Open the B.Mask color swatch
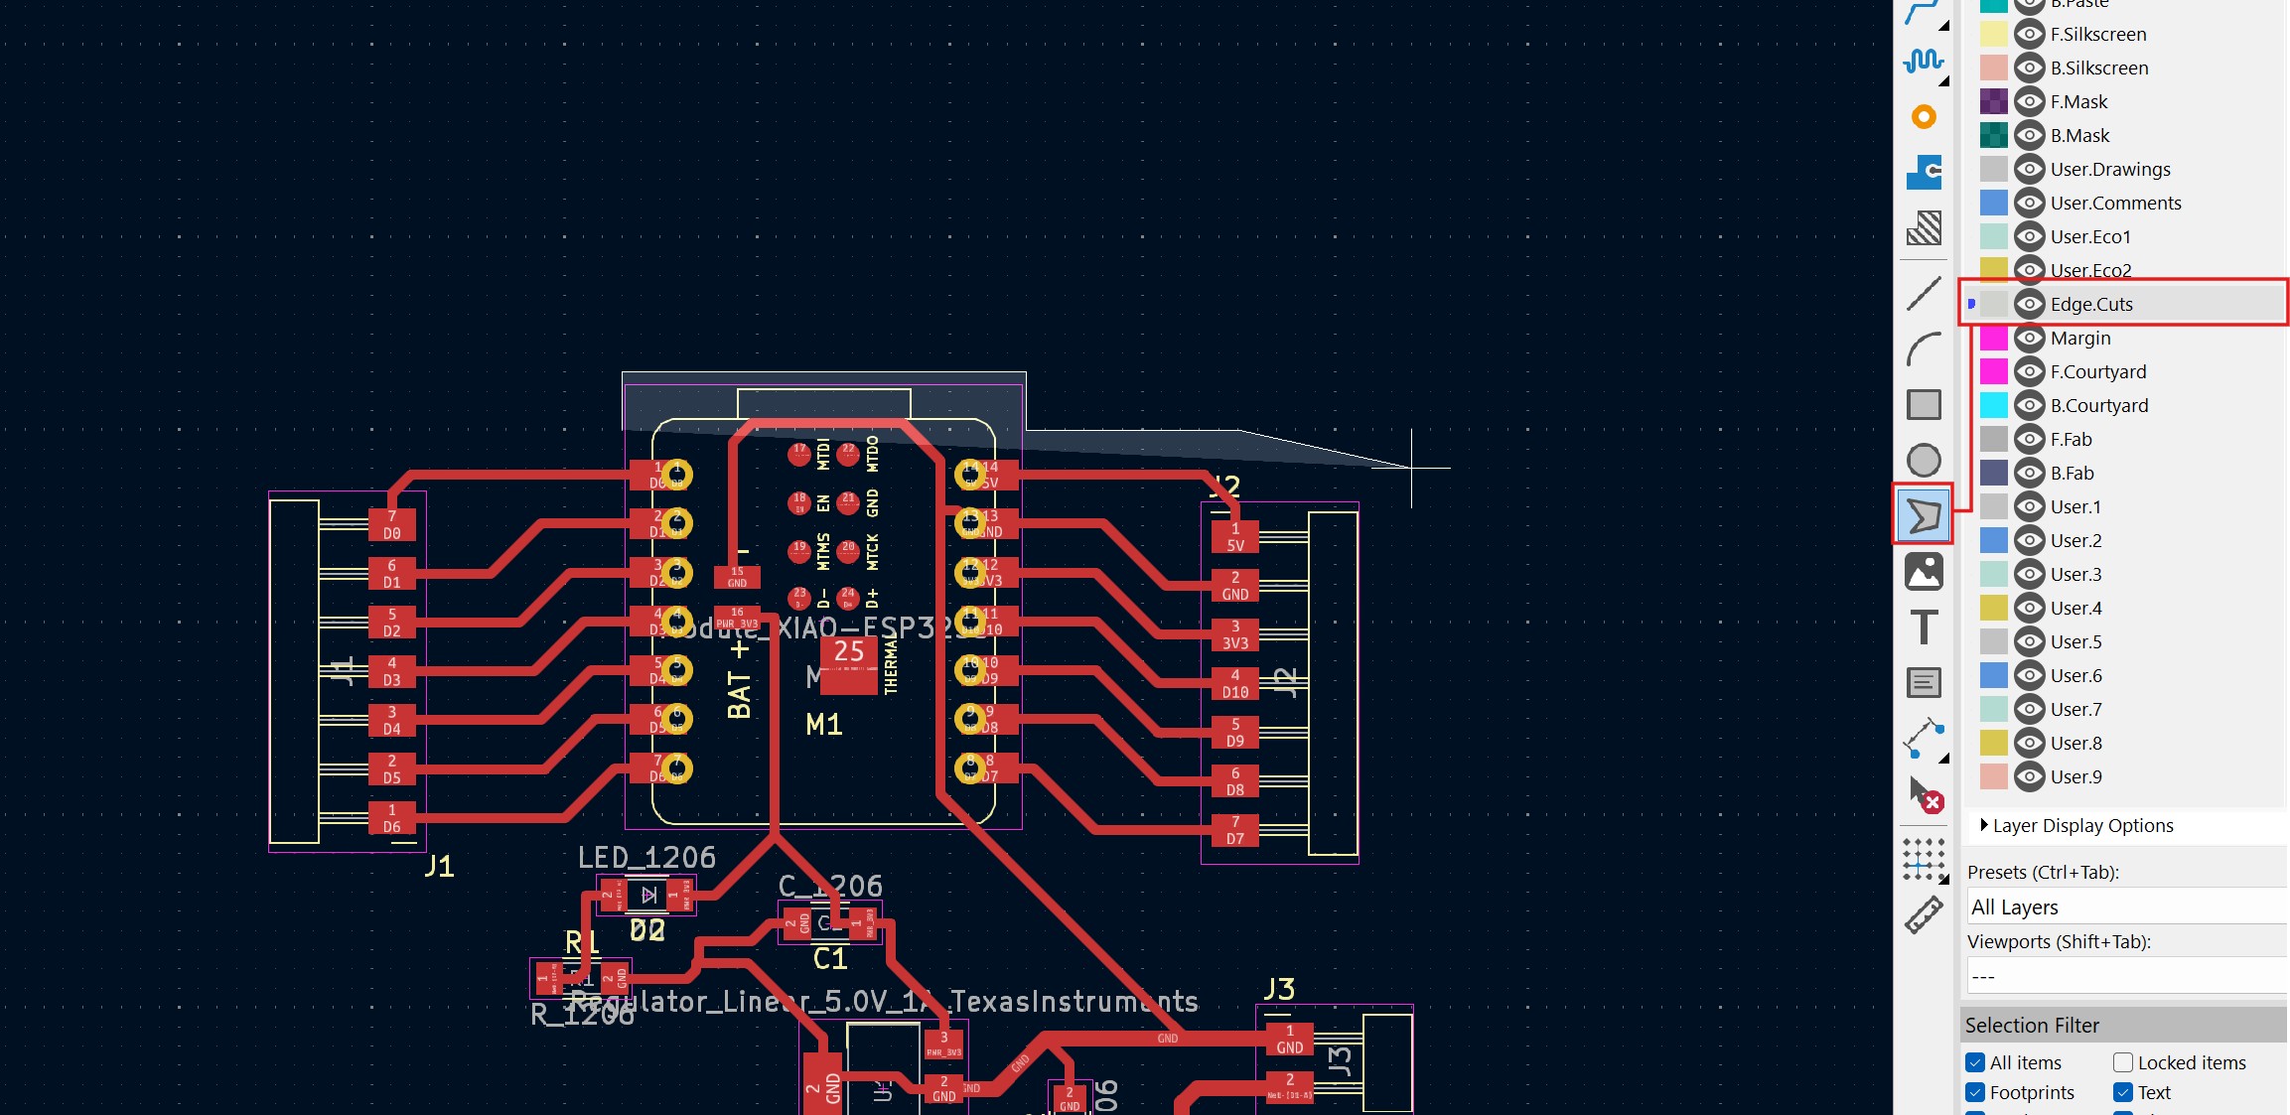The width and height of the screenshot is (2290, 1115). (x=1993, y=135)
